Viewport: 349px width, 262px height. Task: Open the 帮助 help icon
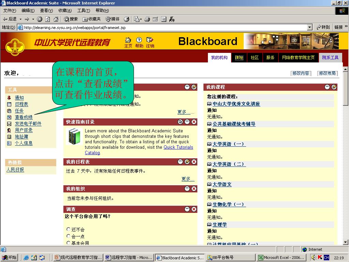(x=139, y=42)
